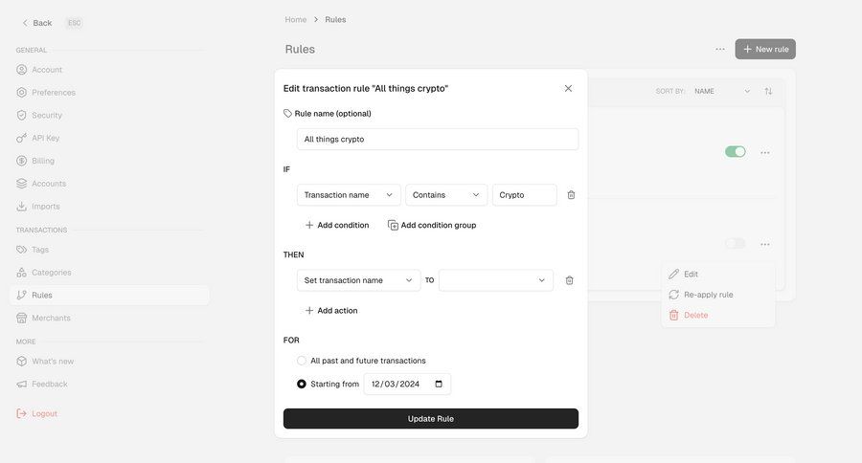
Task: Turn off the green rule toggle
Action: pos(735,151)
